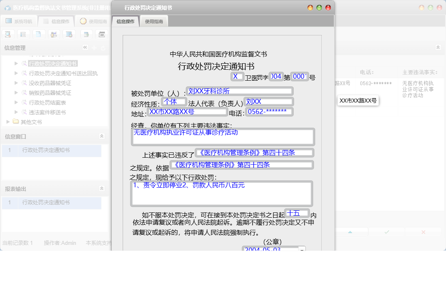Viewport: 446px width, 302px height.
Task: Select 行政处罚结案表 tree item
Action: 47,103
